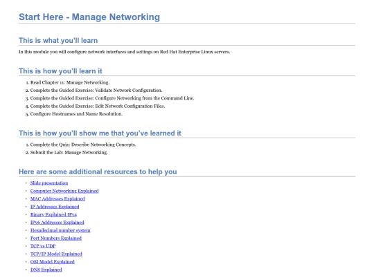Screen dimensions: 374x280
Task: Click 'Read Chapter 11: Manage Networking' step
Action: [70, 82]
